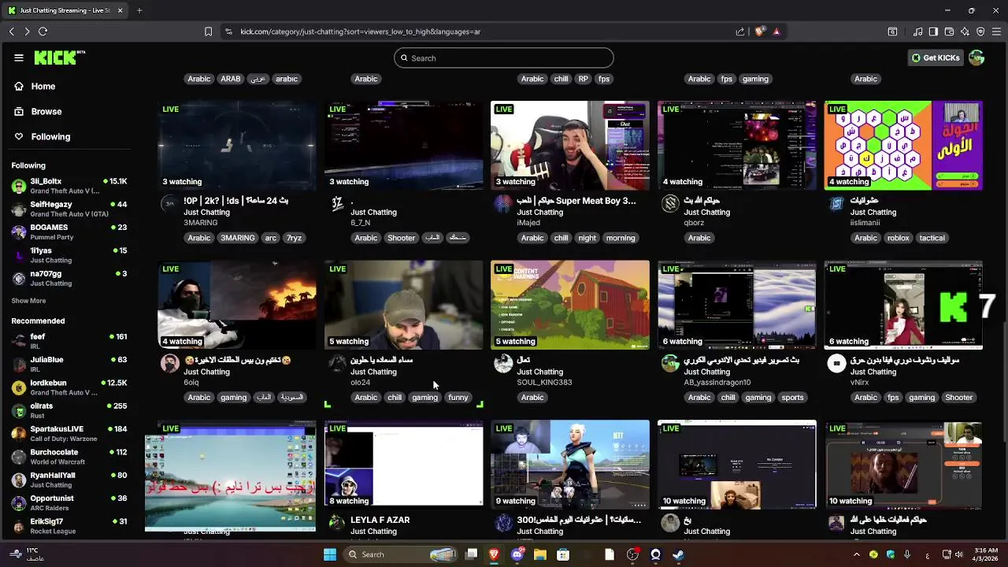Open Steam from the taskbar
The image size is (1008, 567).
click(x=678, y=554)
